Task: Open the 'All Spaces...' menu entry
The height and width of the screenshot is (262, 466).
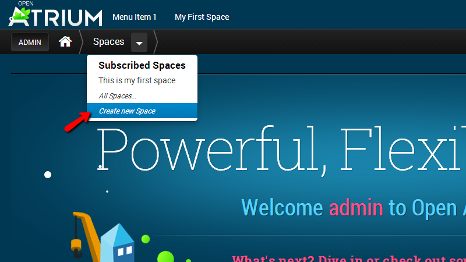Action: (x=118, y=96)
